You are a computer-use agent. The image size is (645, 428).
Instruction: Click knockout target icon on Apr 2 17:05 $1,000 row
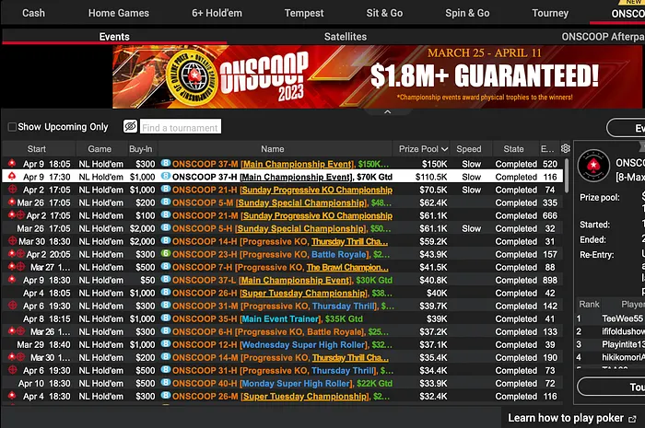tap(13, 190)
